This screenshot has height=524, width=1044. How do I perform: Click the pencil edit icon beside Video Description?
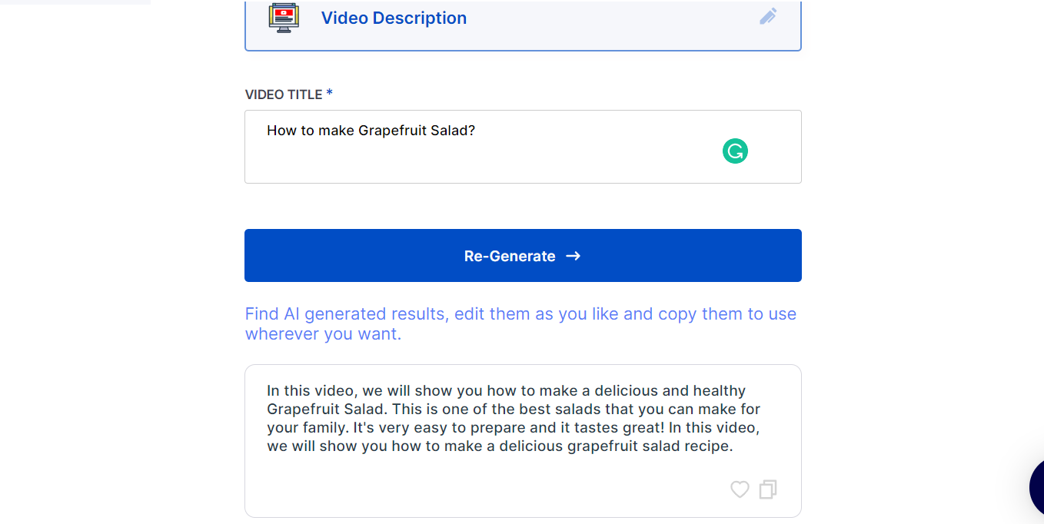(x=768, y=17)
